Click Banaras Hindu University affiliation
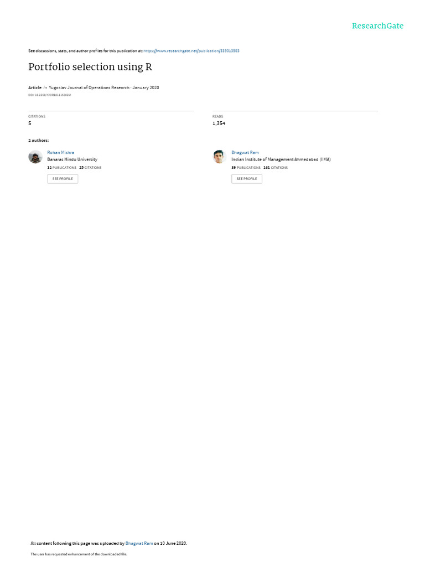Image resolution: width=425 pixels, height=567 pixels. coord(72,159)
